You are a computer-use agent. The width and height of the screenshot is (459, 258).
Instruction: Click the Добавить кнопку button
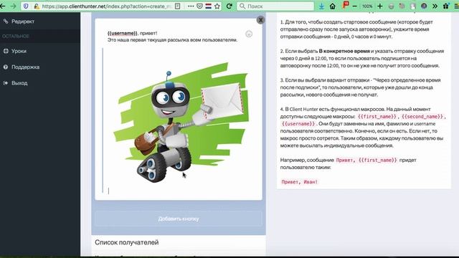coord(179,219)
